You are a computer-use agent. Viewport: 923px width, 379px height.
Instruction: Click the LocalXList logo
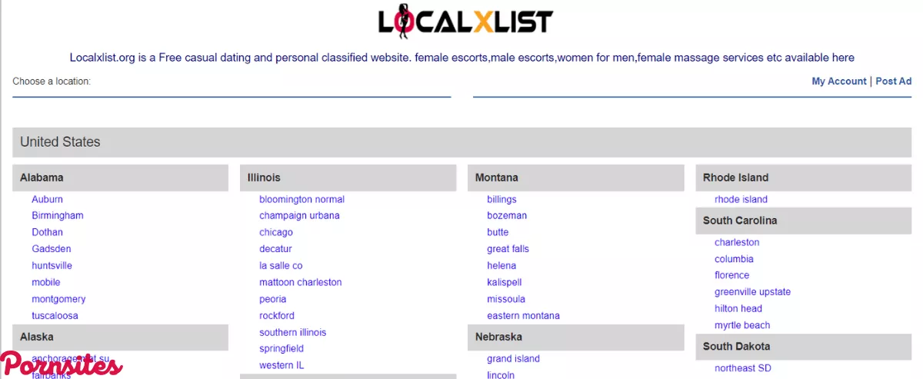pyautogui.click(x=465, y=22)
